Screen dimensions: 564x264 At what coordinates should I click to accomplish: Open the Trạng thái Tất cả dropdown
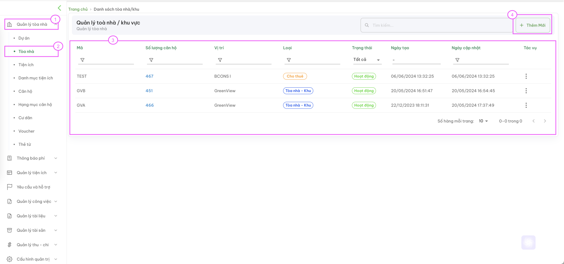point(367,60)
